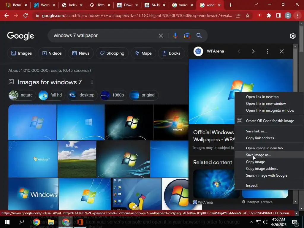
Task: Show hidden tray icons chevron
Action: click(x=251, y=222)
